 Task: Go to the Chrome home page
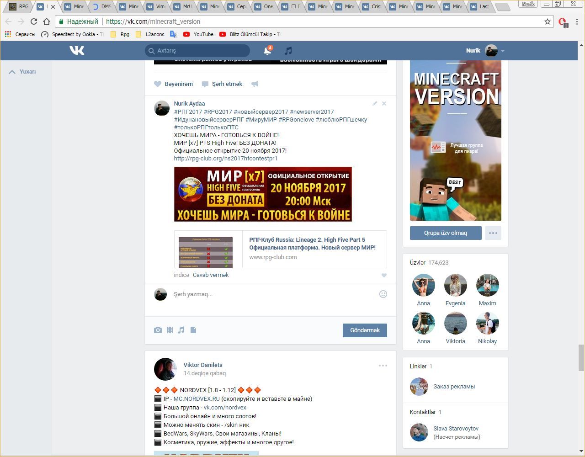click(x=47, y=21)
